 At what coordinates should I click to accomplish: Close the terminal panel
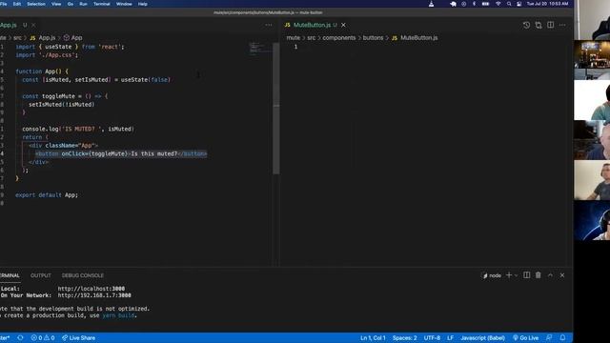click(x=562, y=275)
